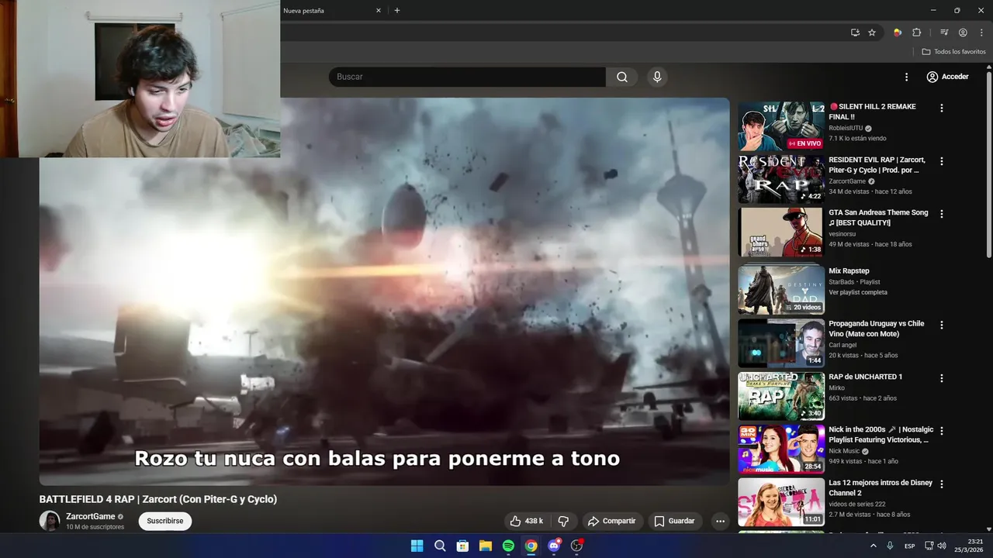This screenshot has width=993, height=558.
Task: Open Microsoft Store from taskbar
Action: tap(462, 546)
